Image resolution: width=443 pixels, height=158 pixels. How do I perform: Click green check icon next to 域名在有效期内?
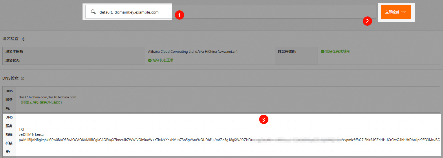pos(323,51)
